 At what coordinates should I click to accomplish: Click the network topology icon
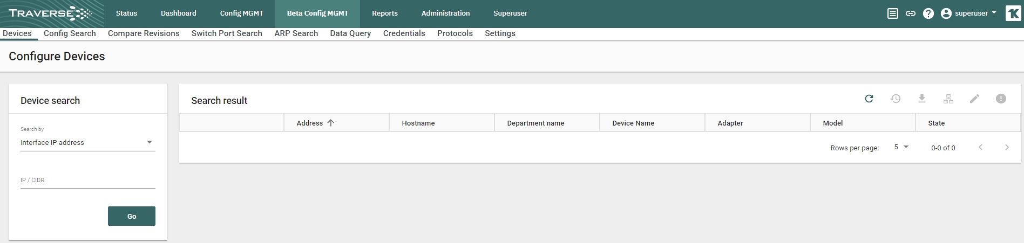(948, 99)
